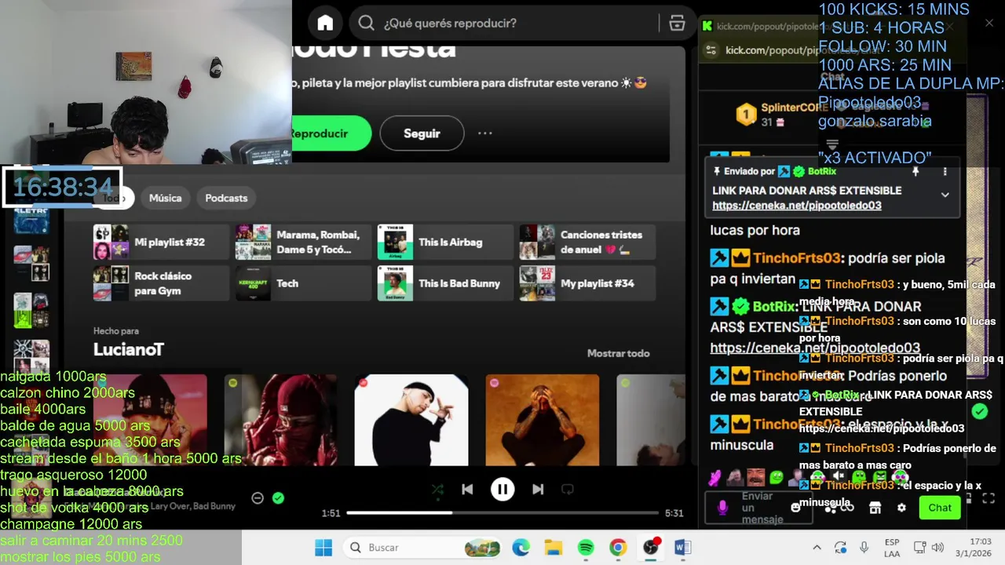The image size is (1005, 565).
Task: Open This Is Airbag playlist
Action: (x=445, y=242)
